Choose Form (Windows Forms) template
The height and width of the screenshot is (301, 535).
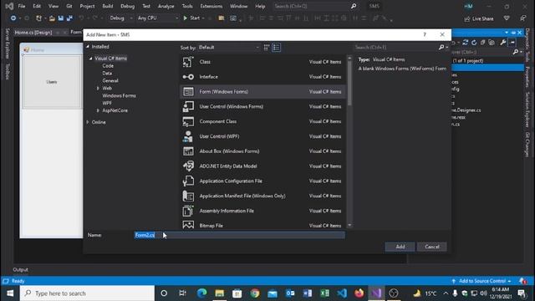click(262, 91)
